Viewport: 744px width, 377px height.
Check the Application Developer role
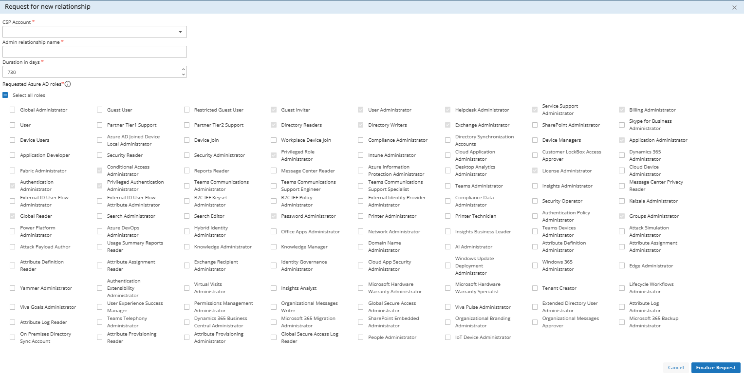click(x=12, y=155)
